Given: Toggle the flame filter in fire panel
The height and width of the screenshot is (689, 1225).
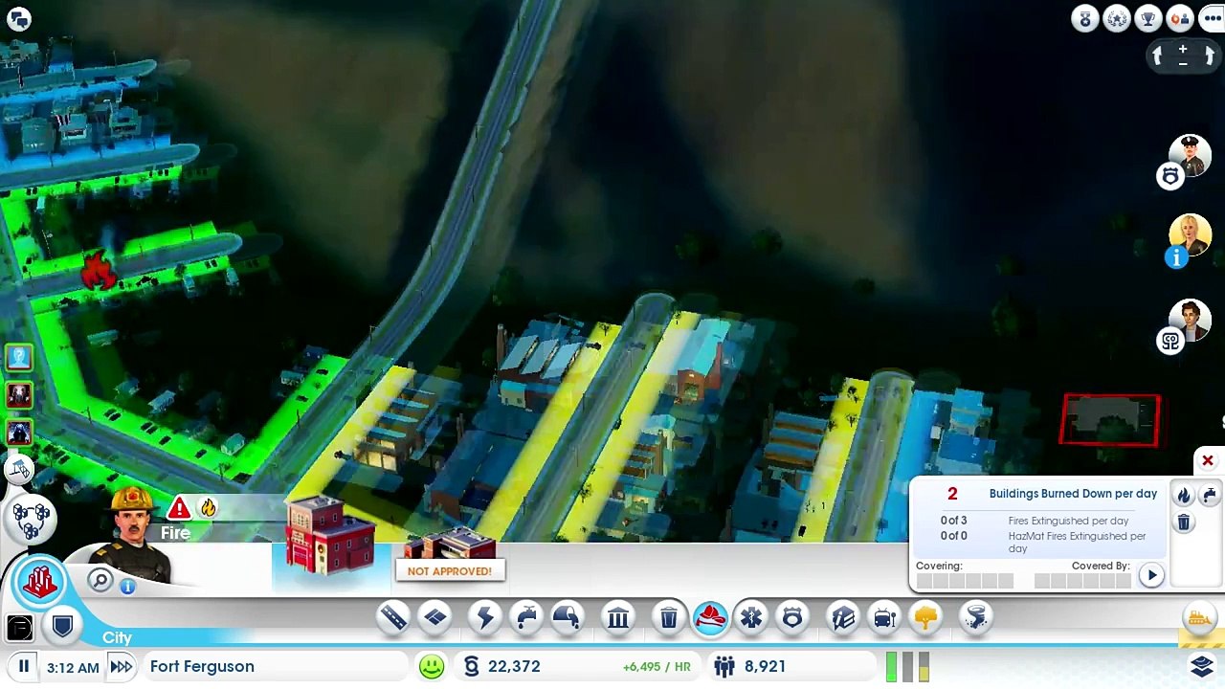Looking at the screenshot, I should tap(1184, 495).
